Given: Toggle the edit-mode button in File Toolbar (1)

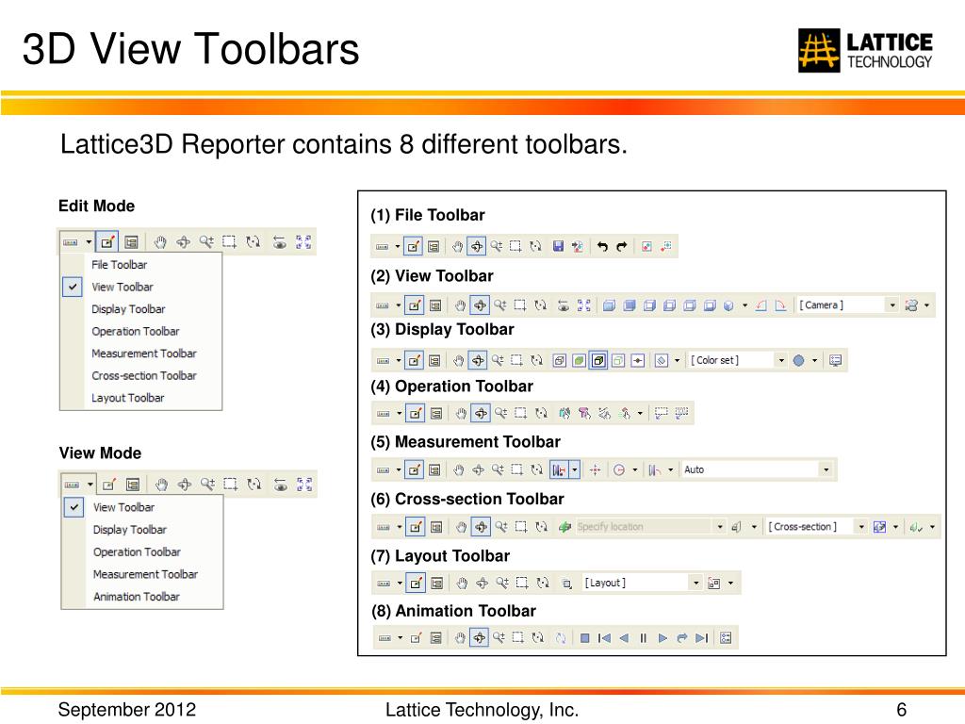Looking at the screenshot, I should click(x=413, y=246).
